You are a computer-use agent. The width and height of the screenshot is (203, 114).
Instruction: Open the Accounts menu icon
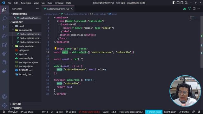click(4, 97)
